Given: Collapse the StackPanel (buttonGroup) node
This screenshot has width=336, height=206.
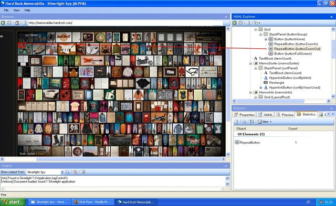Looking at the screenshot, I should [260, 34].
